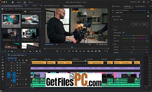Click the Add Marker icon in Program monitor

click(57, 51)
